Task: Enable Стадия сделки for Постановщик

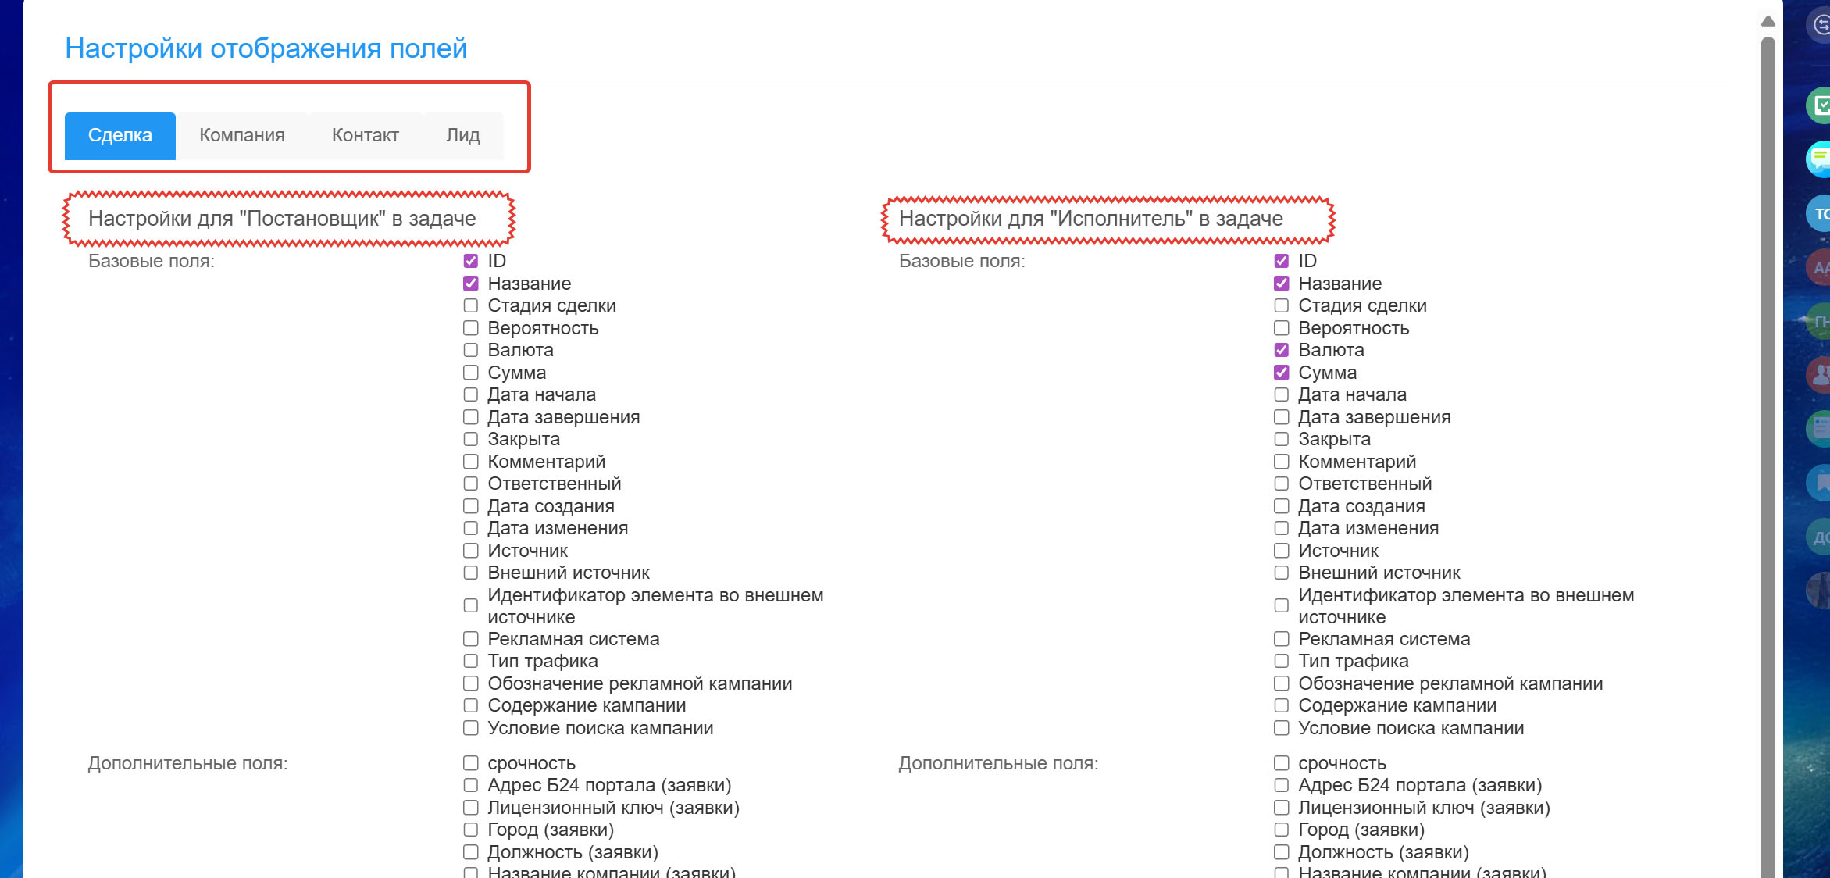Action: tap(470, 305)
